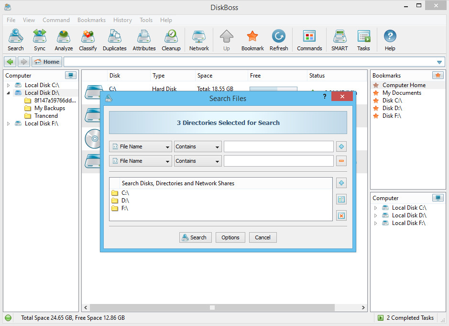Viewport: 449px width, 326px height.
Task: Open the Disk C:\ bookmark
Action: coord(392,101)
